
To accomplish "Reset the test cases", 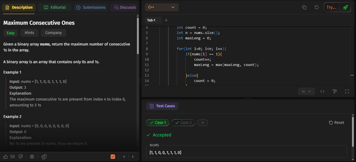I will click(337, 123).
